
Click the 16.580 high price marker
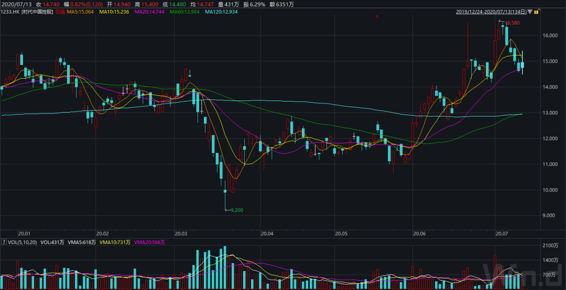click(x=512, y=23)
